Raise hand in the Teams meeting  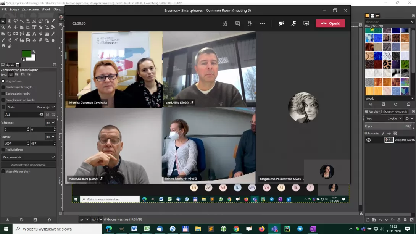pos(250,24)
